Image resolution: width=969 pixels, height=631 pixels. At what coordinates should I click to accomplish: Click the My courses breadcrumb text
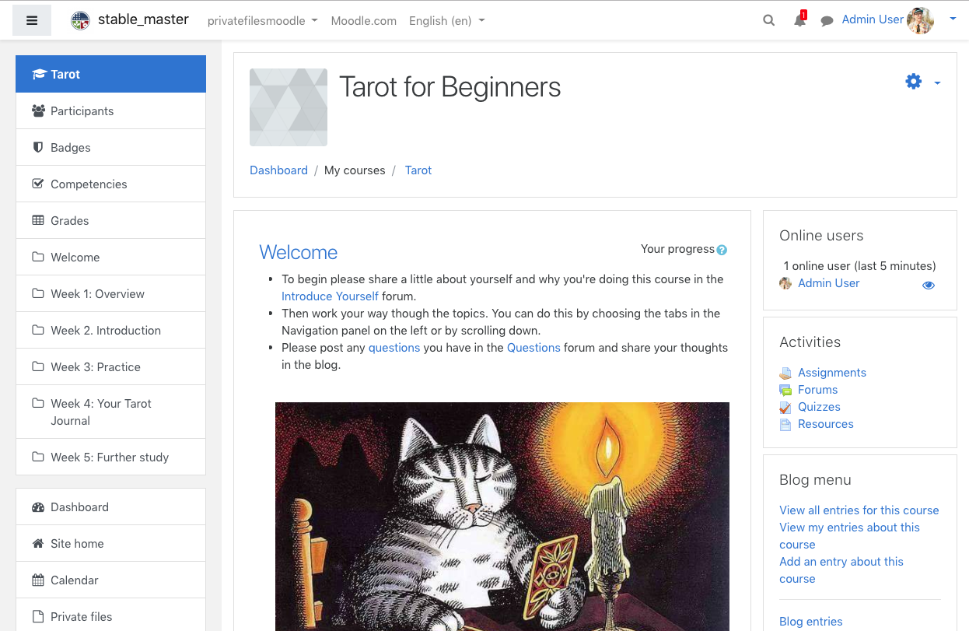(x=355, y=170)
